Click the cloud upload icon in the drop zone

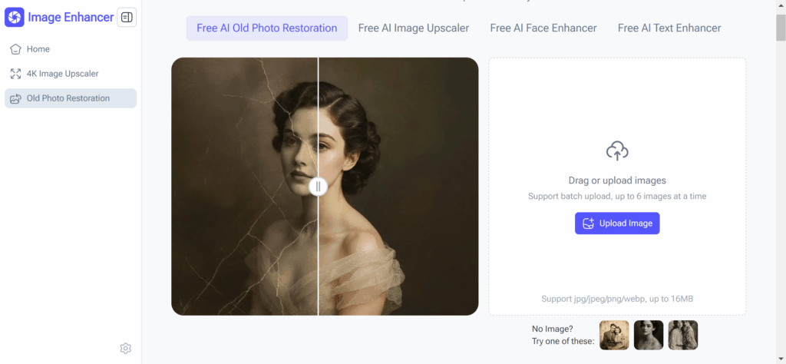[x=617, y=151]
